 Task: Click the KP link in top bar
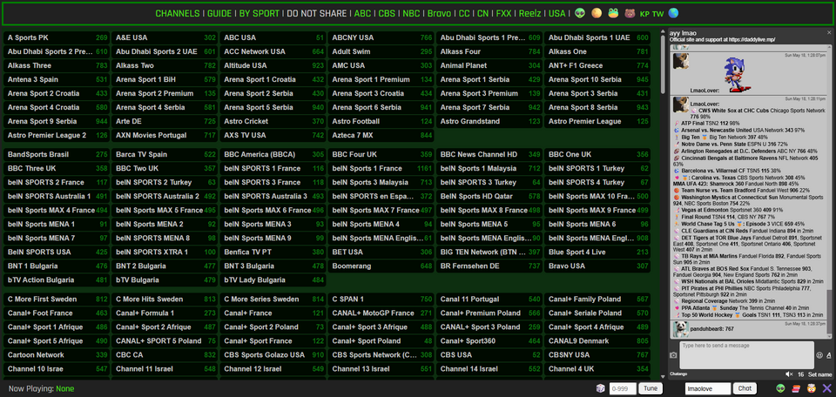tap(644, 14)
